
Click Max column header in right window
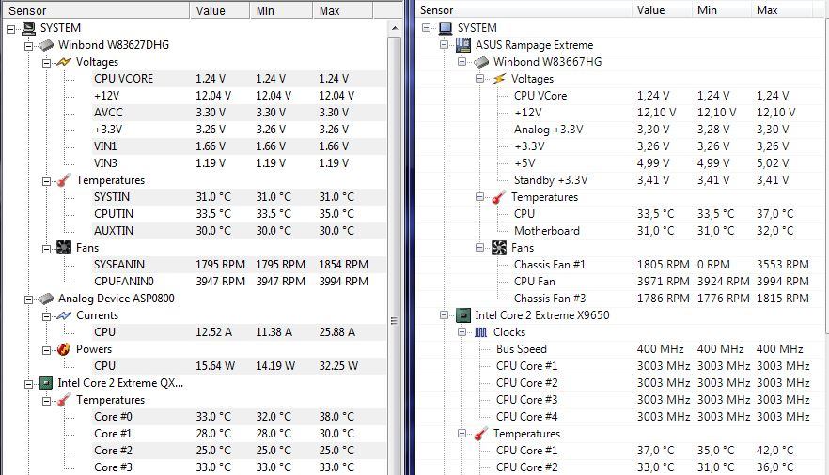(780, 10)
